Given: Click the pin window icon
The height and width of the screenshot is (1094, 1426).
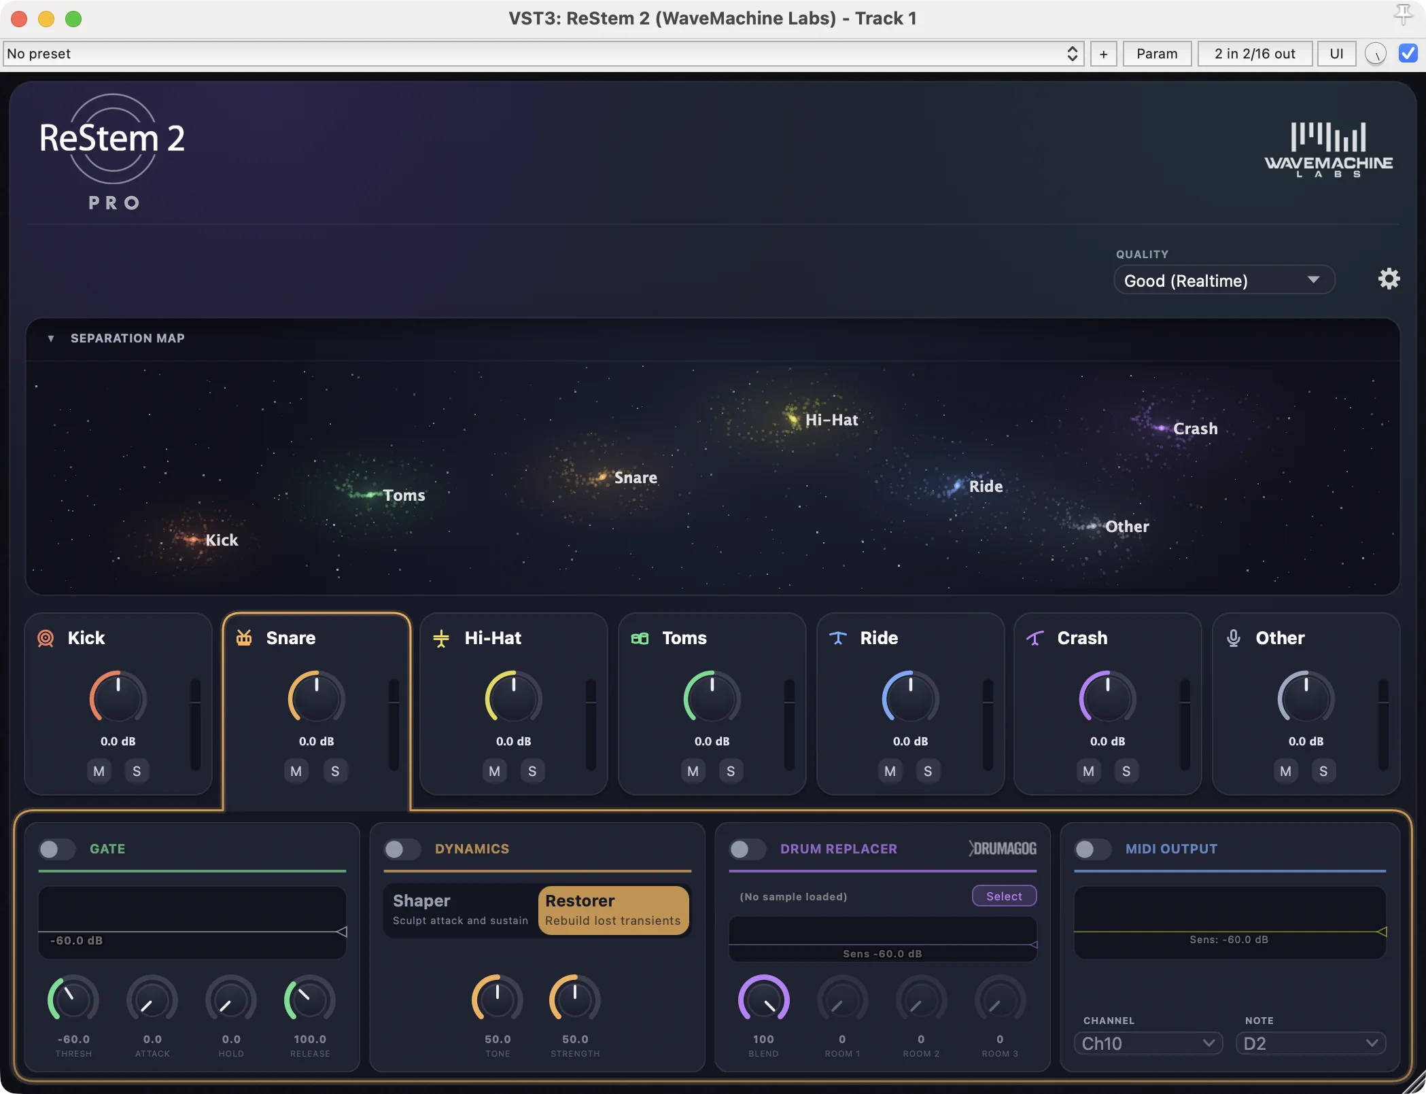Looking at the screenshot, I should [1403, 15].
